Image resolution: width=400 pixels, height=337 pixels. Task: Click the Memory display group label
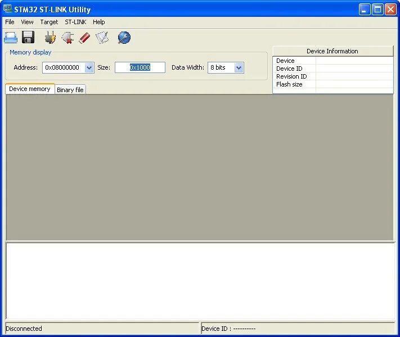pyautogui.click(x=30, y=52)
